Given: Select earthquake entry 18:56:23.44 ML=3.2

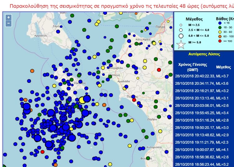Looking at the screenshot, I should point(202,164).
